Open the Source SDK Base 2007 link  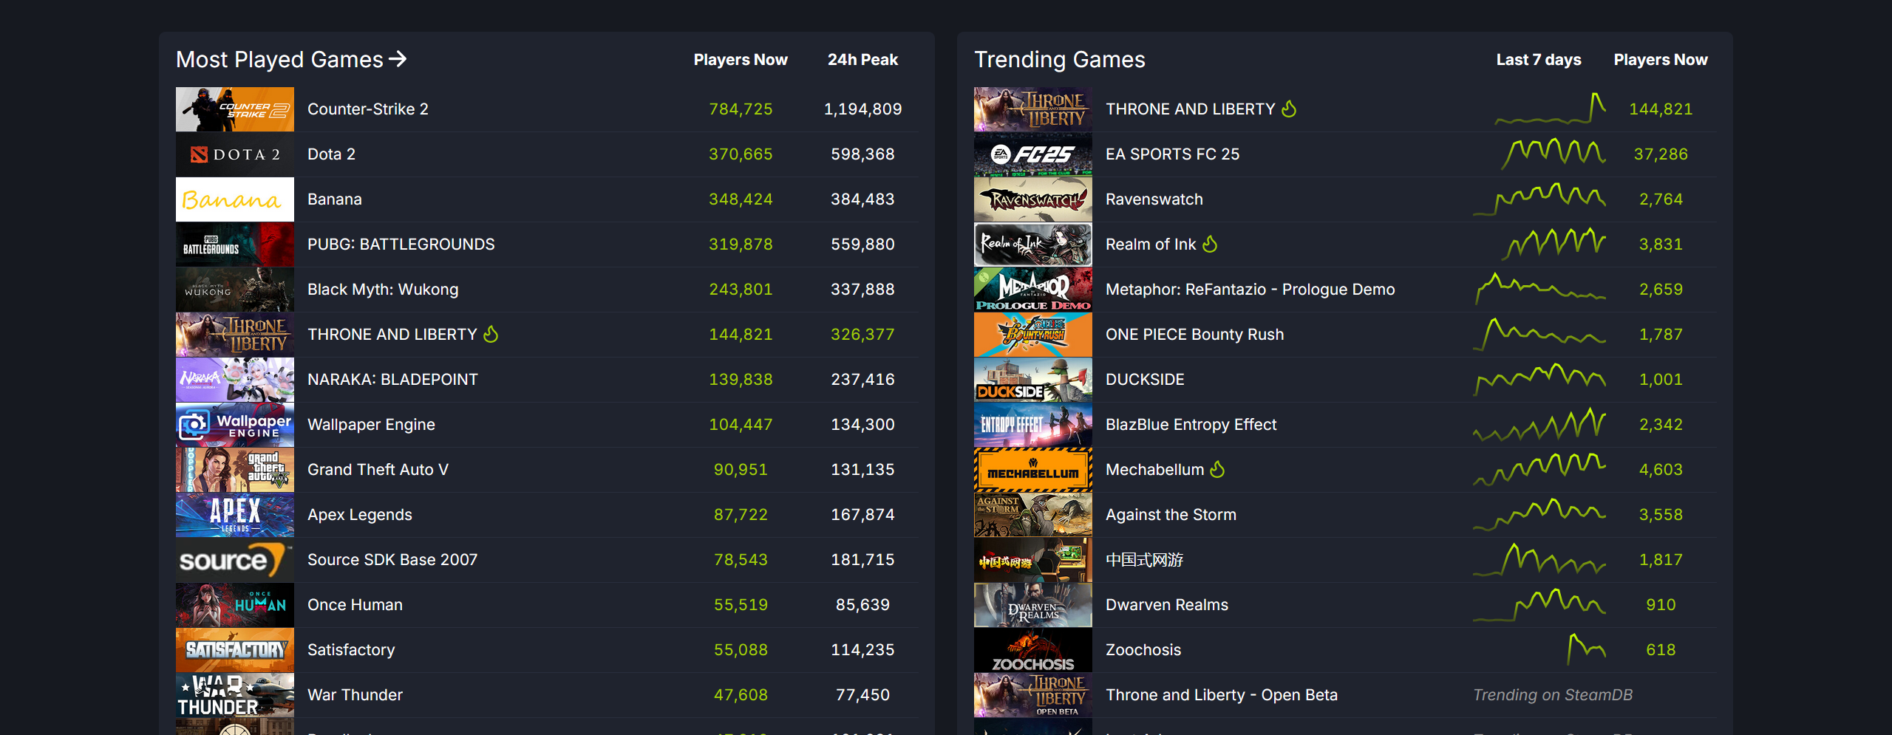[x=392, y=560]
